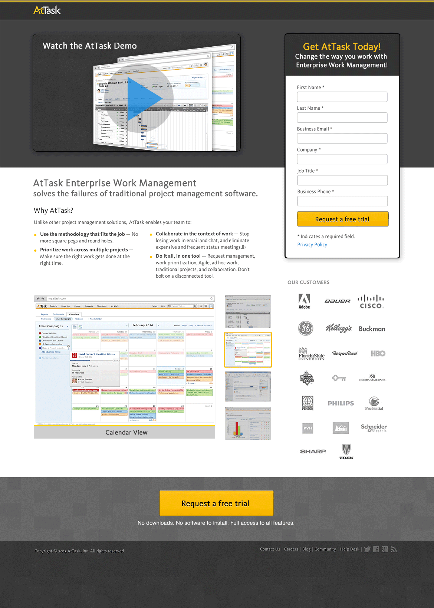
Task: Open the Help Desk footer link
Action: tap(349, 549)
